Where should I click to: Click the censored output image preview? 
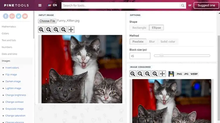(172, 101)
